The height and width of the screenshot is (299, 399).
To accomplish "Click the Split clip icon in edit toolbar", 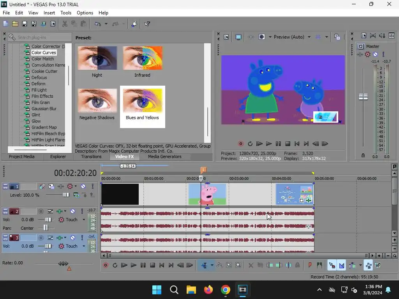I will [x=288, y=266].
